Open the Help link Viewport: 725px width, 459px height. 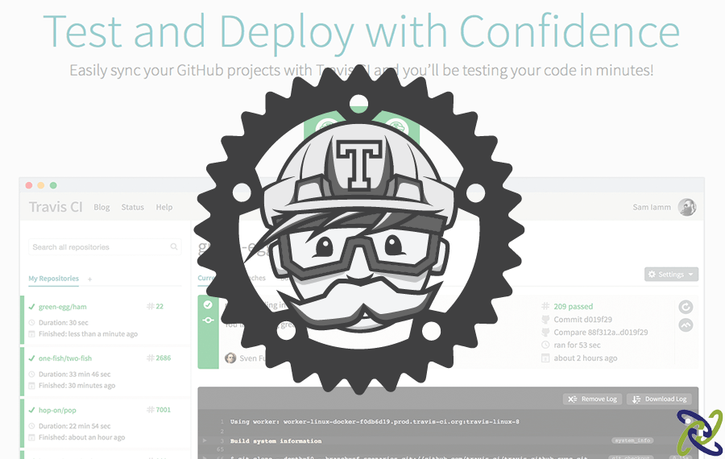tap(164, 207)
